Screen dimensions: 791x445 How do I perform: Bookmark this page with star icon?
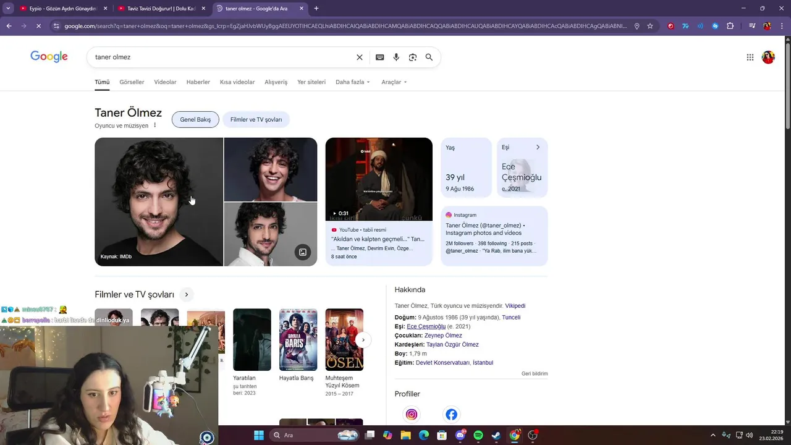click(x=650, y=26)
